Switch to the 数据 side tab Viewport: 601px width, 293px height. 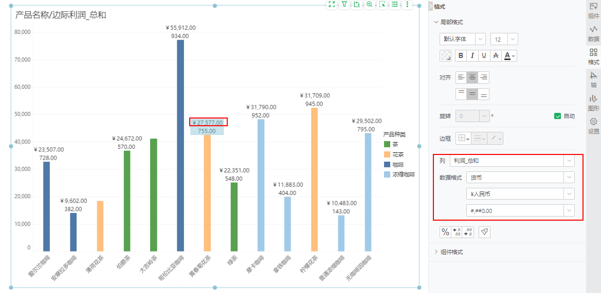coord(593,33)
